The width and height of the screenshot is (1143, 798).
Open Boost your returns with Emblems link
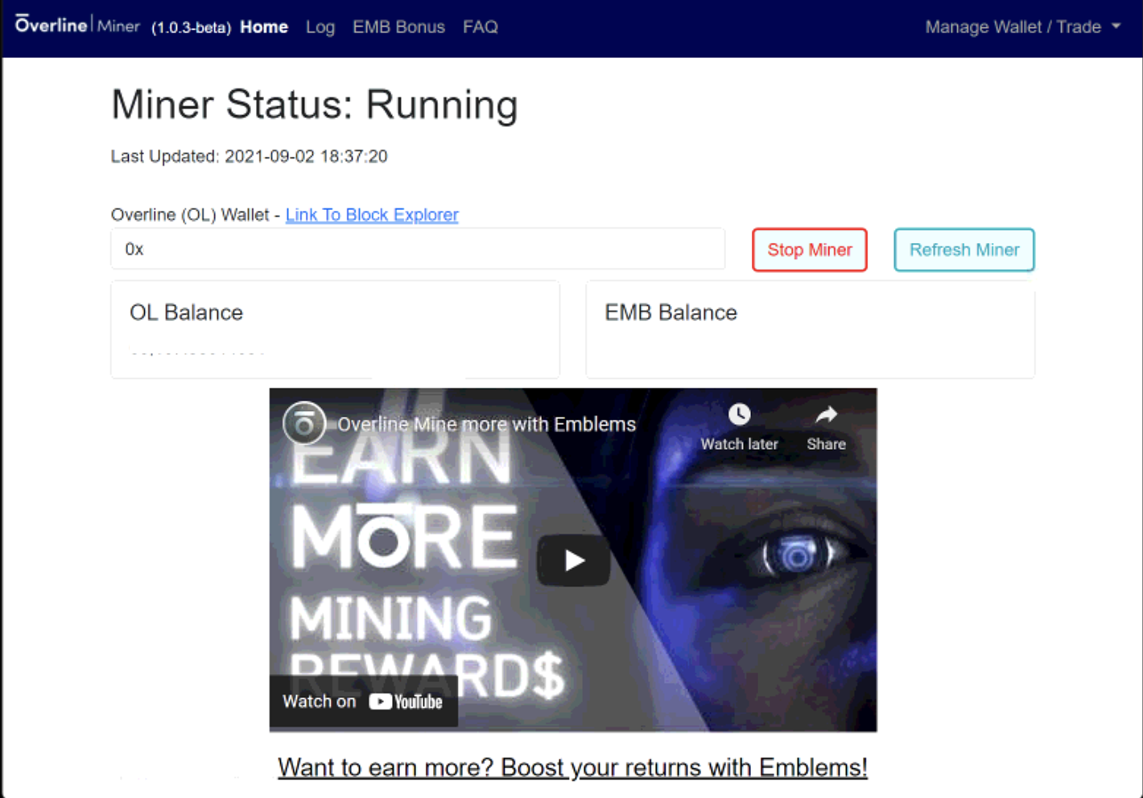pyautogui.click(x=572, y=767)
